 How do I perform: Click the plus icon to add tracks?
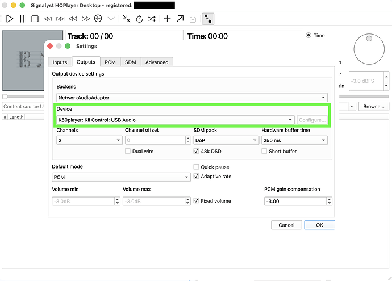(x=167, y=19)
